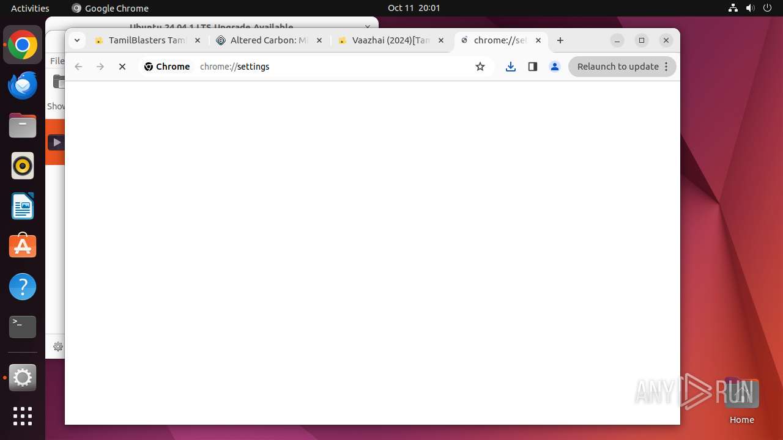Launch Google Chrome from the dock

coord(23,45)
